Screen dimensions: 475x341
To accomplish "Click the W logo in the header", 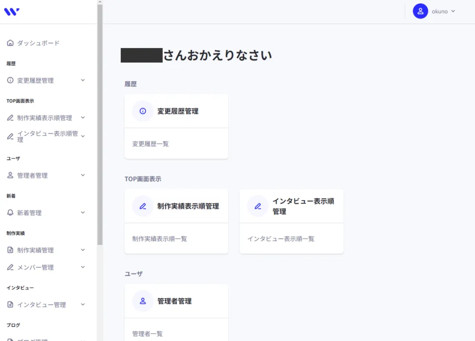I will 12,12.
